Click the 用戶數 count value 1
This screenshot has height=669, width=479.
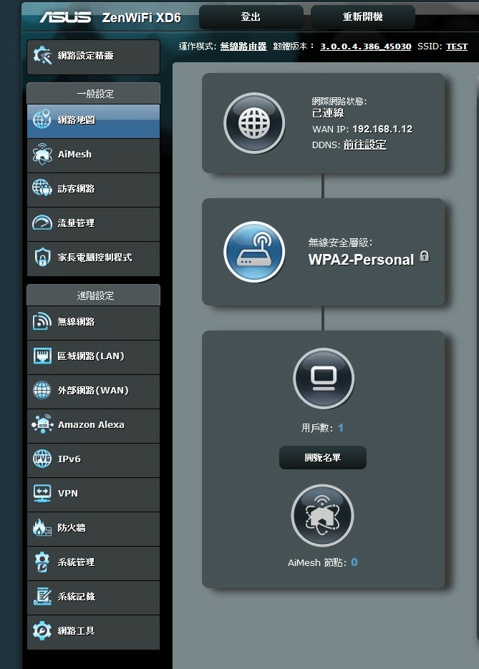tap(340, 427)
